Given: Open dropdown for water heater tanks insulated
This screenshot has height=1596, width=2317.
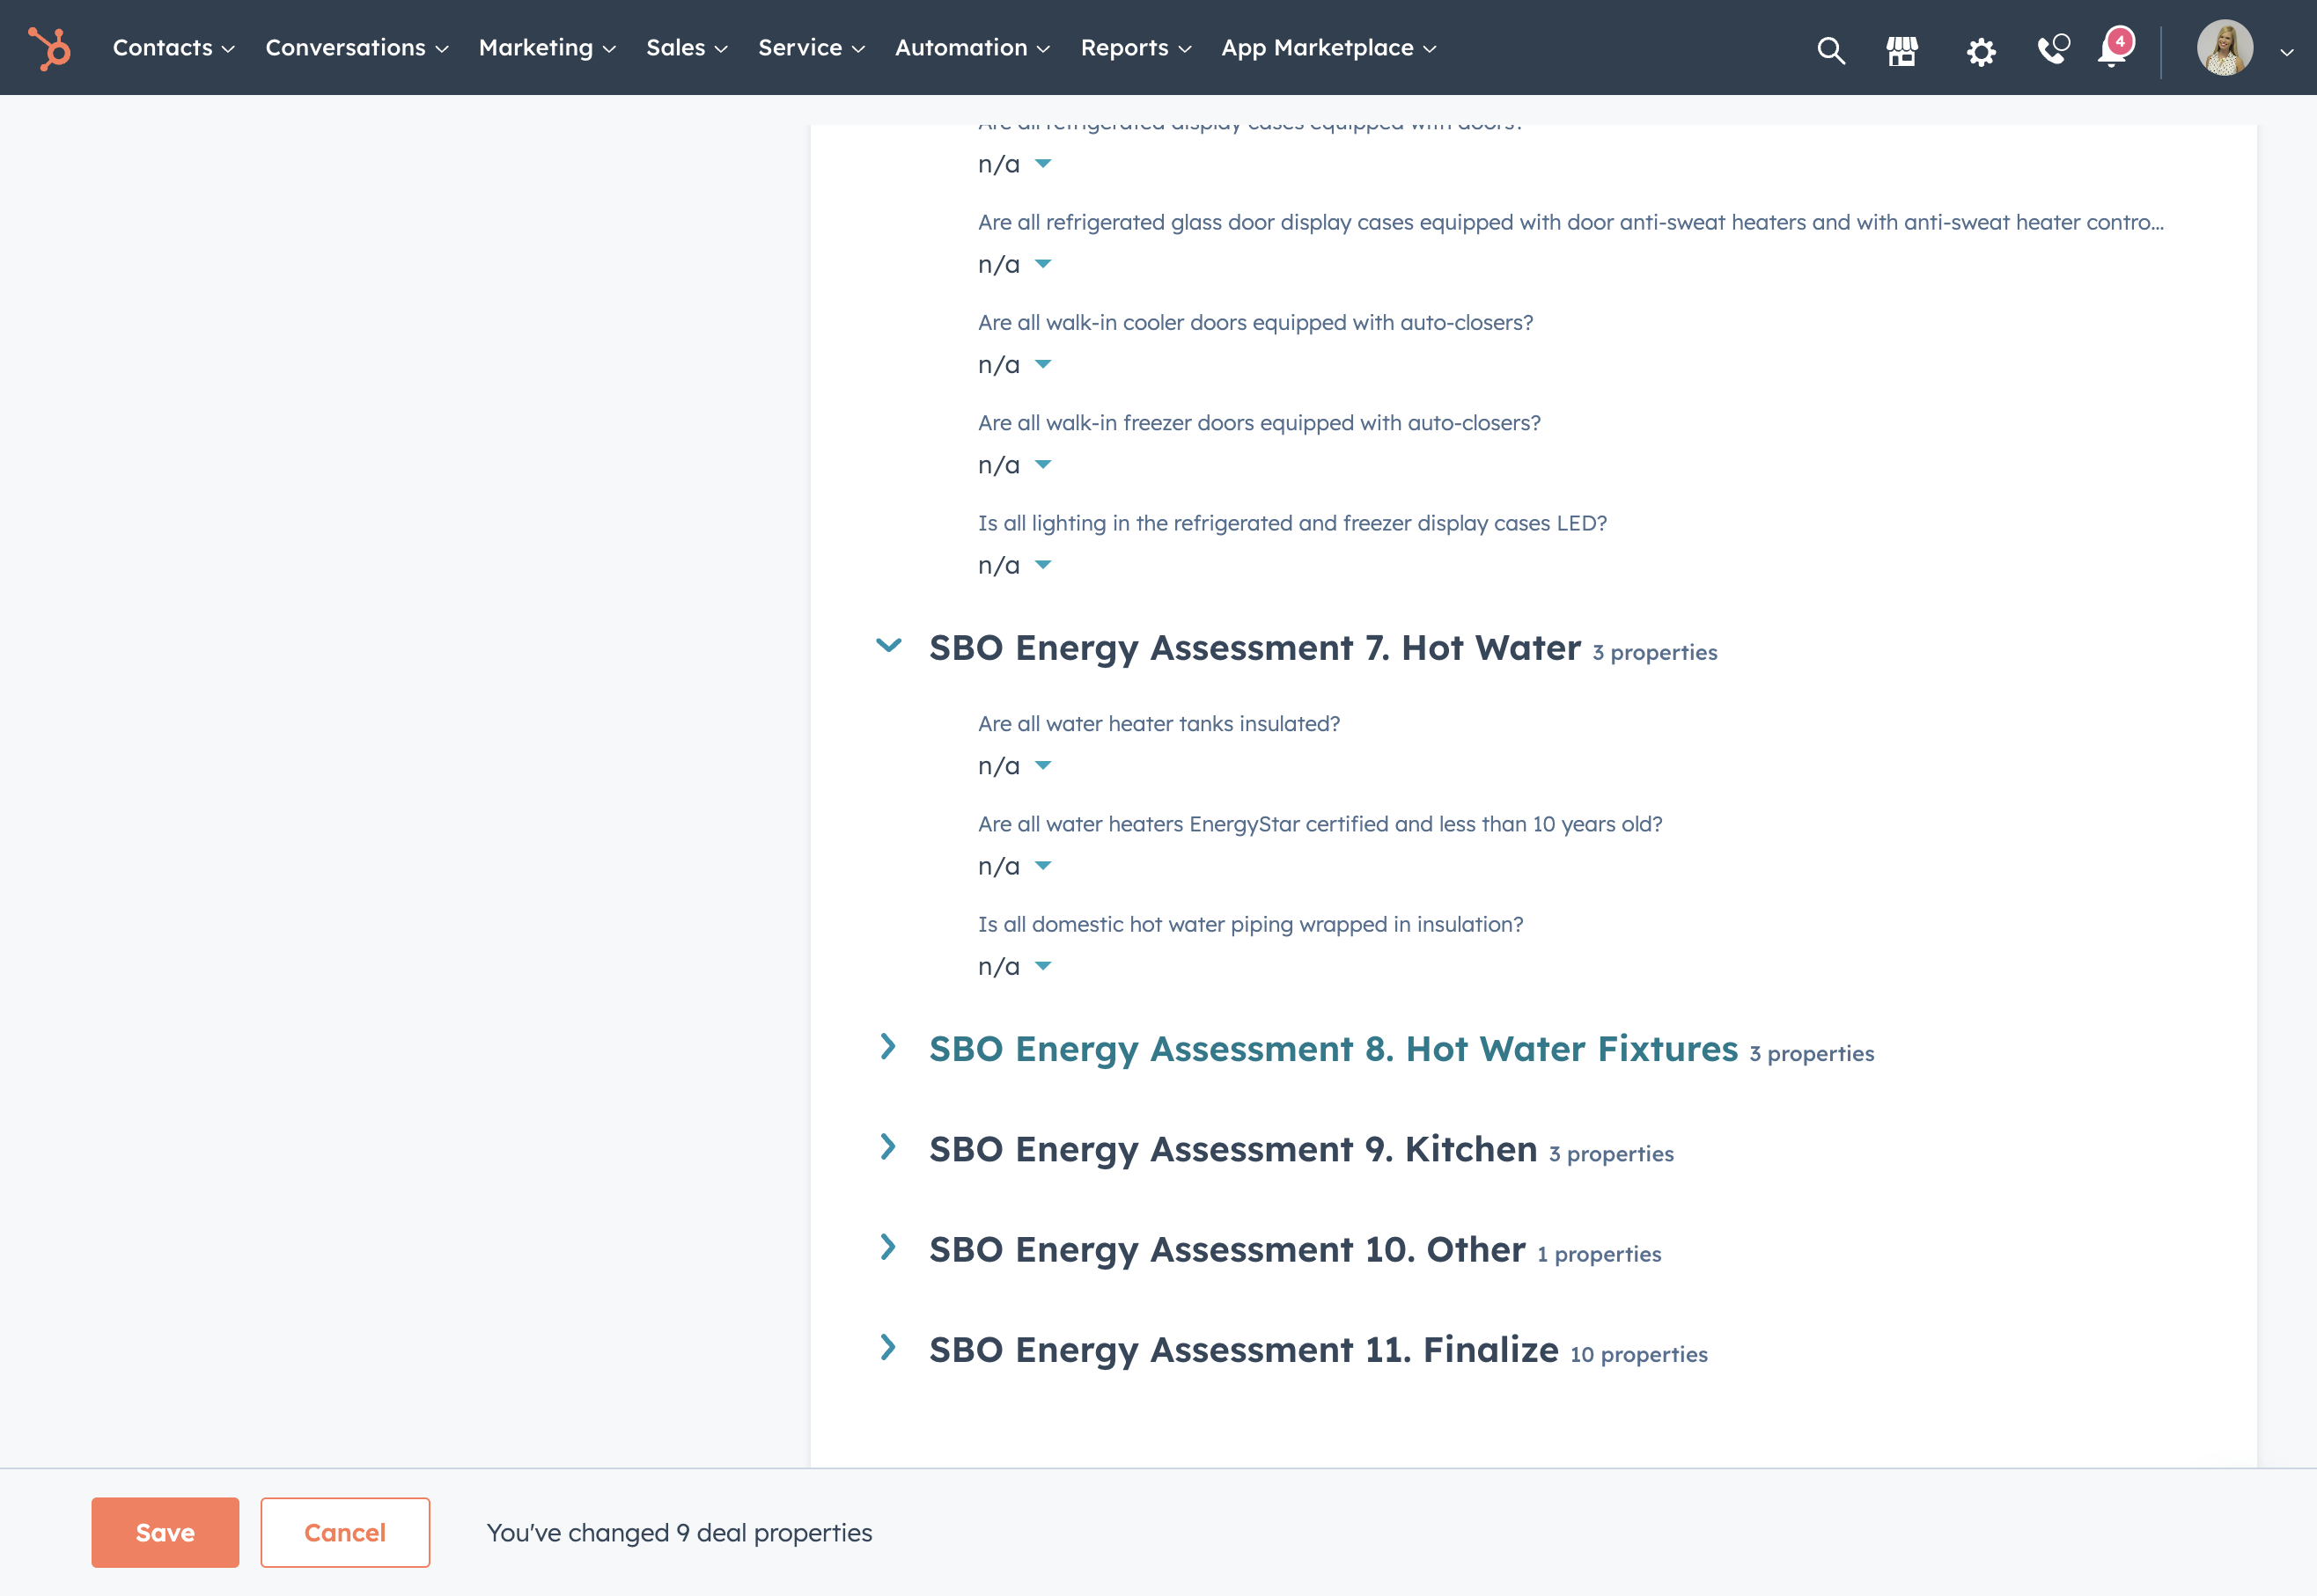Looking at the screenshot, I should (x=1014, y=766).
